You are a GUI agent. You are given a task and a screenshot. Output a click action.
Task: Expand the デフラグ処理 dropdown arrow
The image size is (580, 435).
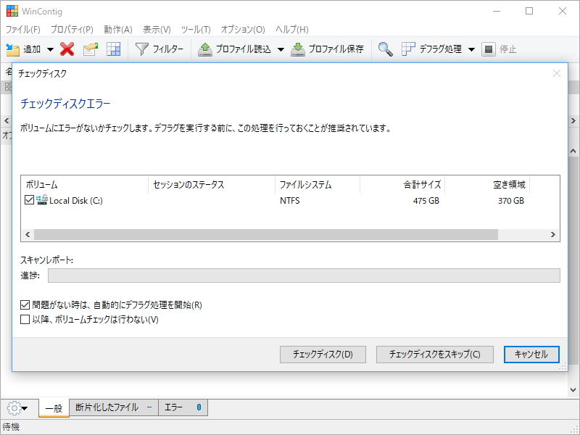tap(472, 49)
